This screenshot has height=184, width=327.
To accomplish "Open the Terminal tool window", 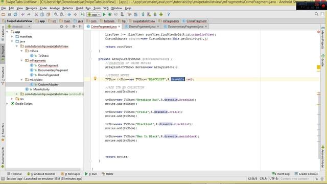I will (x=14, y=174).
